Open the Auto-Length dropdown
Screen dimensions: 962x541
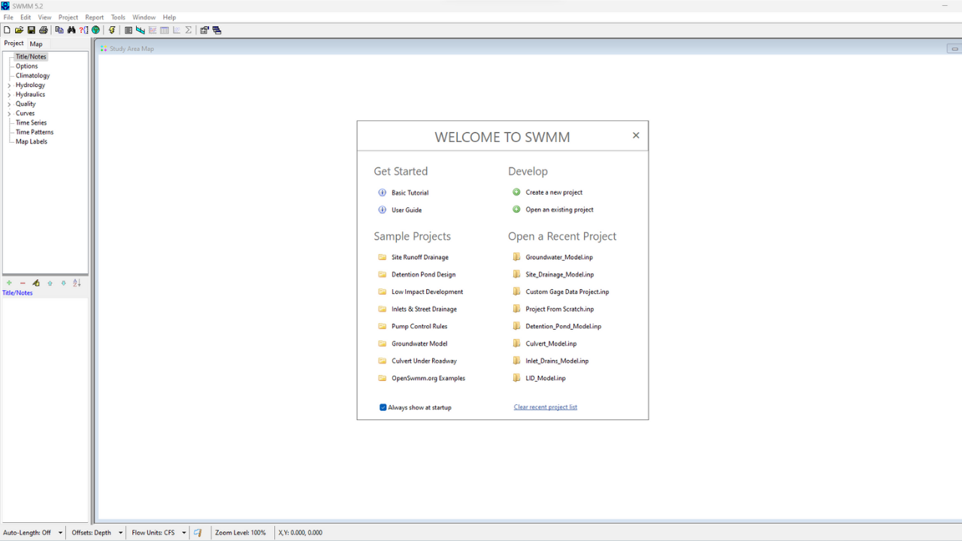pyautogui.click(x=59, y=532)
